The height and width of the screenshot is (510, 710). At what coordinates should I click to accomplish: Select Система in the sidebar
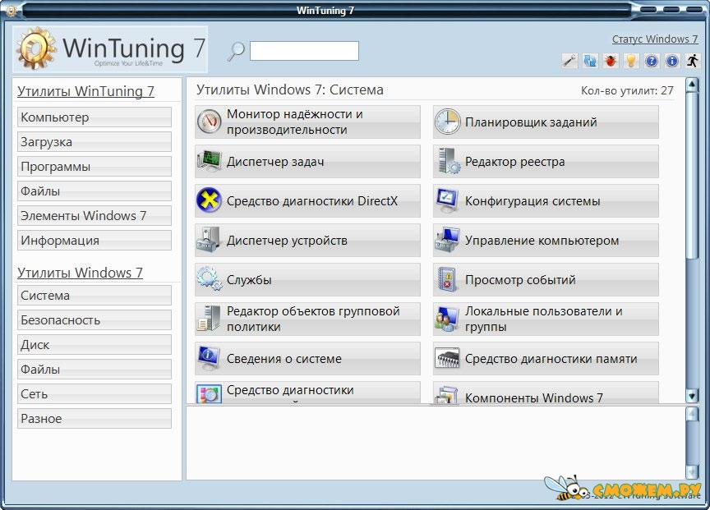click(95, 295)
